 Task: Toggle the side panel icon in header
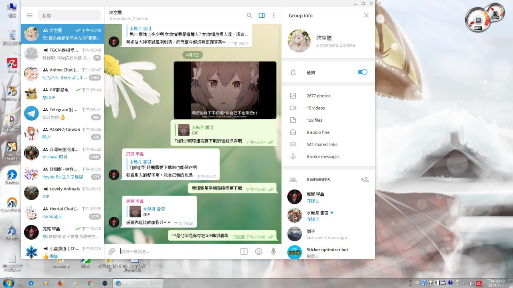coord(262,16)
